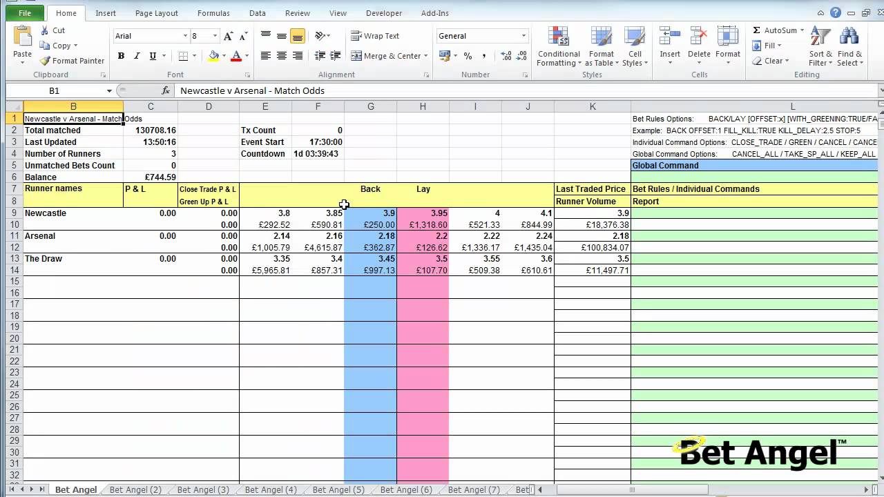884x497 pixels.
Task: Apply red font color letter A
Action: click(x=236, y=56)
